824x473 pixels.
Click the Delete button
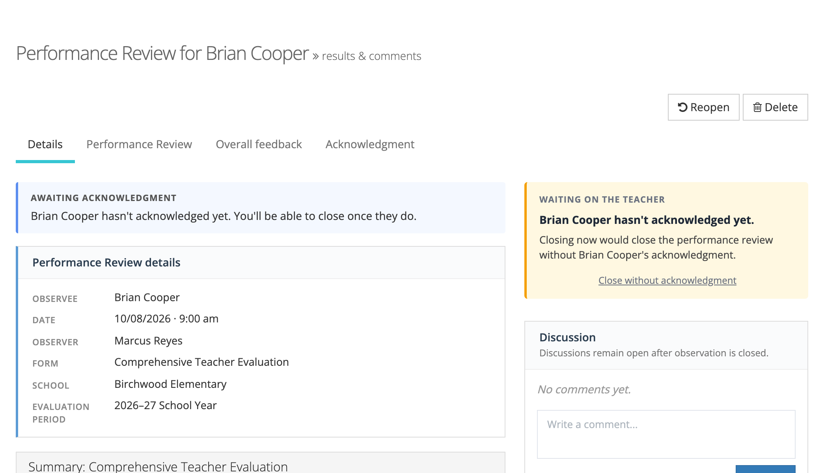(775, 107)
